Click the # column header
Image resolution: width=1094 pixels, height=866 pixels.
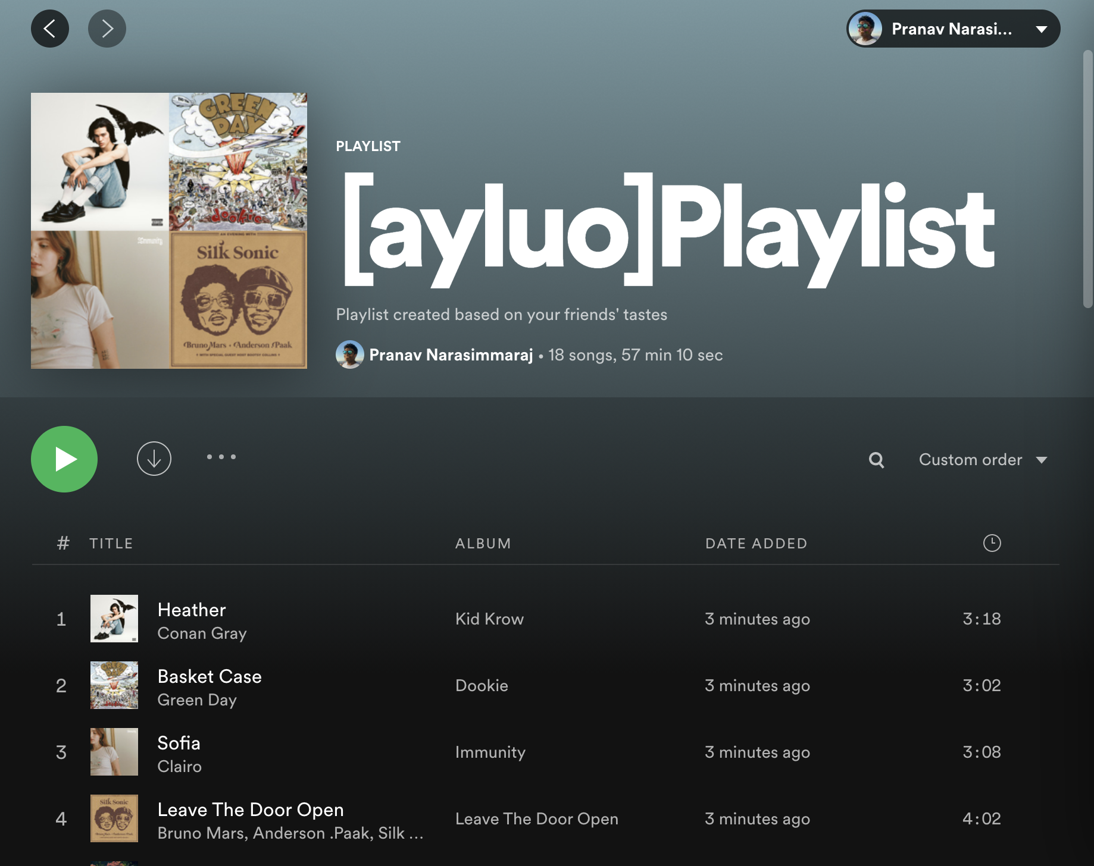pyautogui.click(x=63, y=544)
